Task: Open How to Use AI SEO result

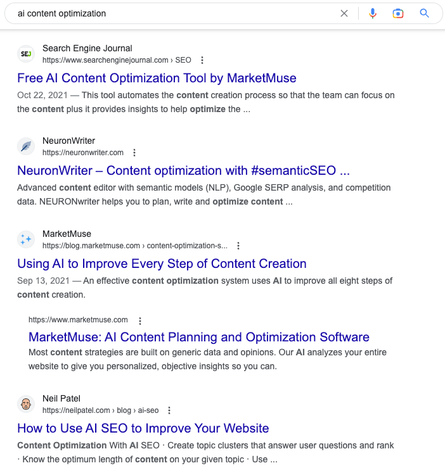Action: point(143,428)
